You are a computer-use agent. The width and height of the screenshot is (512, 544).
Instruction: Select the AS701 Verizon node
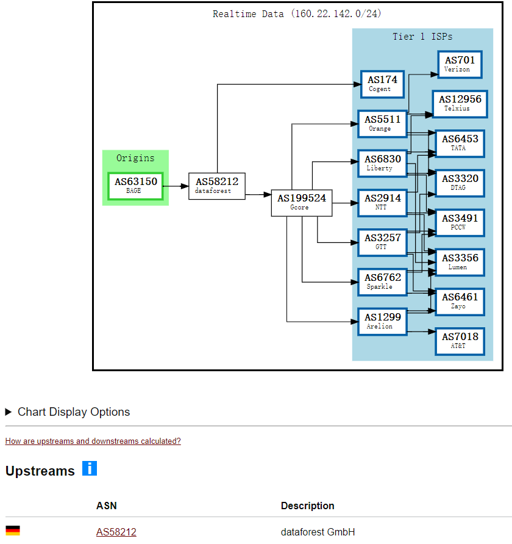(x=460, y=65)
